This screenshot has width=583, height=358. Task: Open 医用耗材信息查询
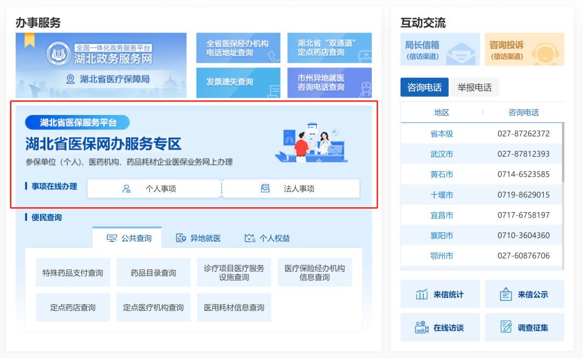coord(234,307)
